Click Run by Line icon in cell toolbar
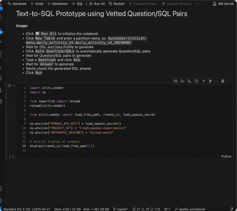 tap(176, 81)
